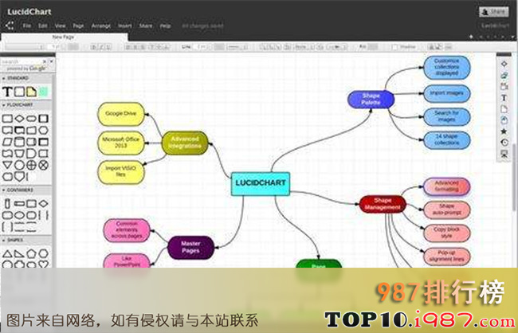Open the history clock icon in right dock
The height and width of the screenshot is (333, 518).
[504, 143]
